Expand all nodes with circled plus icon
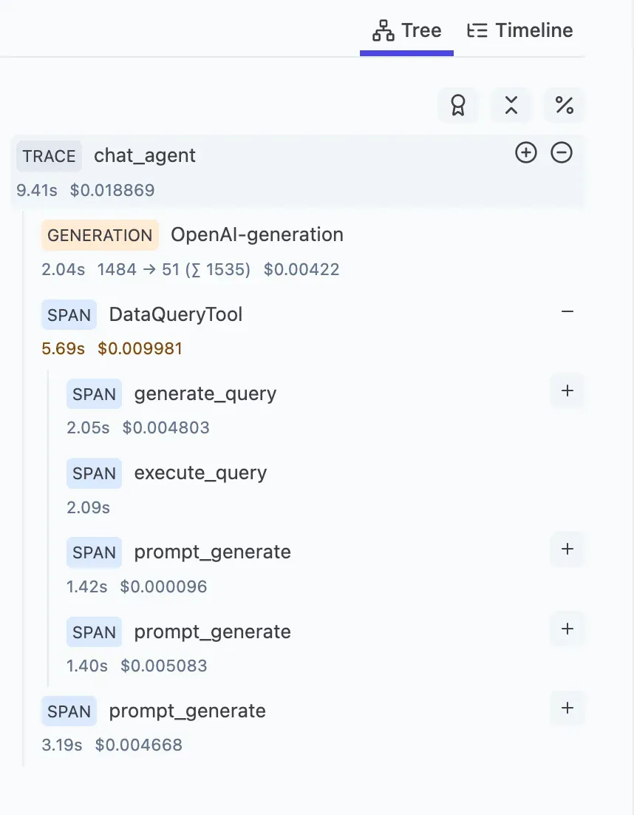Screen dimensions: 634x815 pos(526,153)
